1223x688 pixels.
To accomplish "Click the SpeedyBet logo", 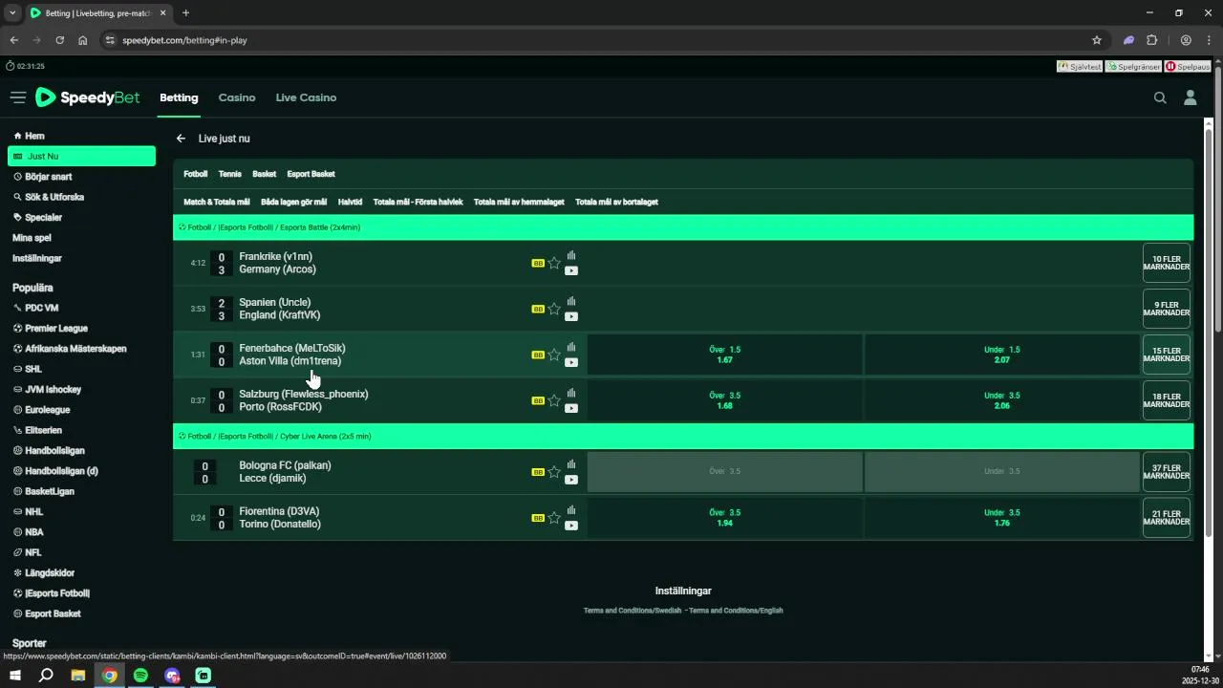I will [x=87, y=97].
